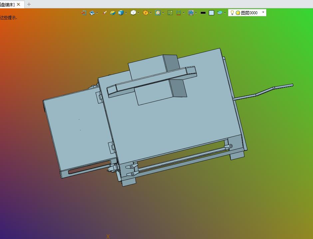Click the monitor display settings icon

(x=191, y=13)
